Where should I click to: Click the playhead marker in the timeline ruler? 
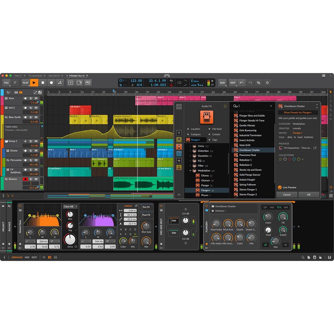point(114,91)
